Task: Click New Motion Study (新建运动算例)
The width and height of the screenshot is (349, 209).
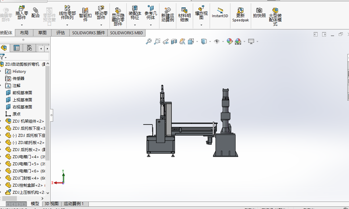Action: pyautogui.click(x=168, y=15)
